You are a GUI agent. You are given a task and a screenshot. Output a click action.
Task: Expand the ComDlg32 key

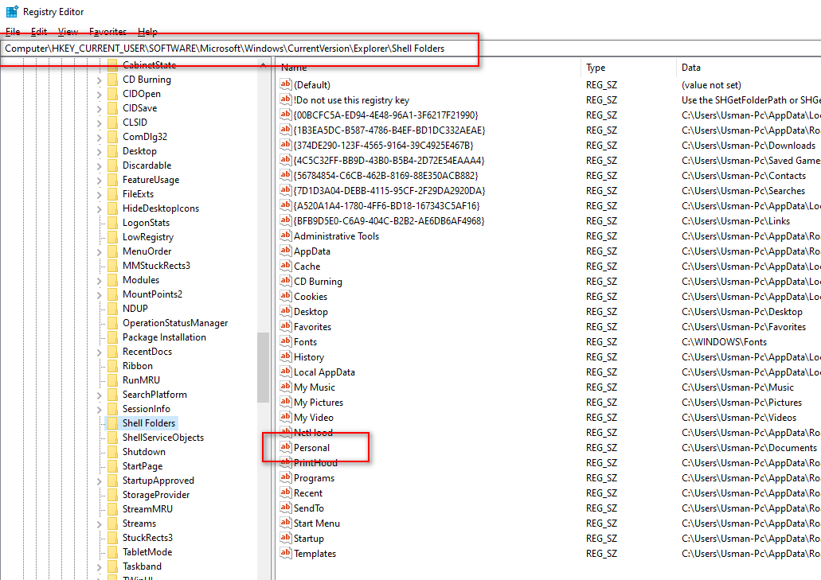pyautogui.click(x=100, y=138)
